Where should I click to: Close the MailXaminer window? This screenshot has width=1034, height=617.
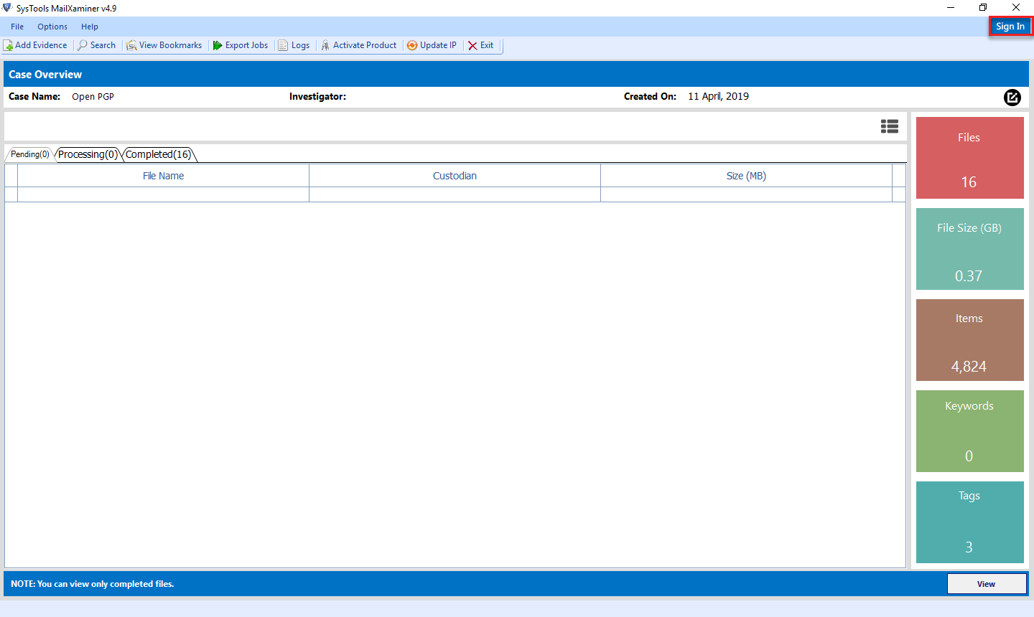[x=1016, y=8]
